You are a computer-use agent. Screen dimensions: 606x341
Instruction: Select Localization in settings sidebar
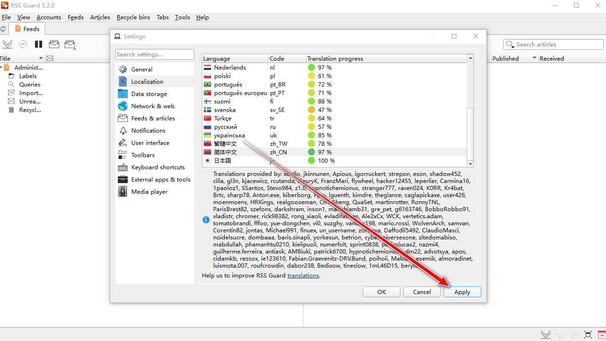coord(155,81)
